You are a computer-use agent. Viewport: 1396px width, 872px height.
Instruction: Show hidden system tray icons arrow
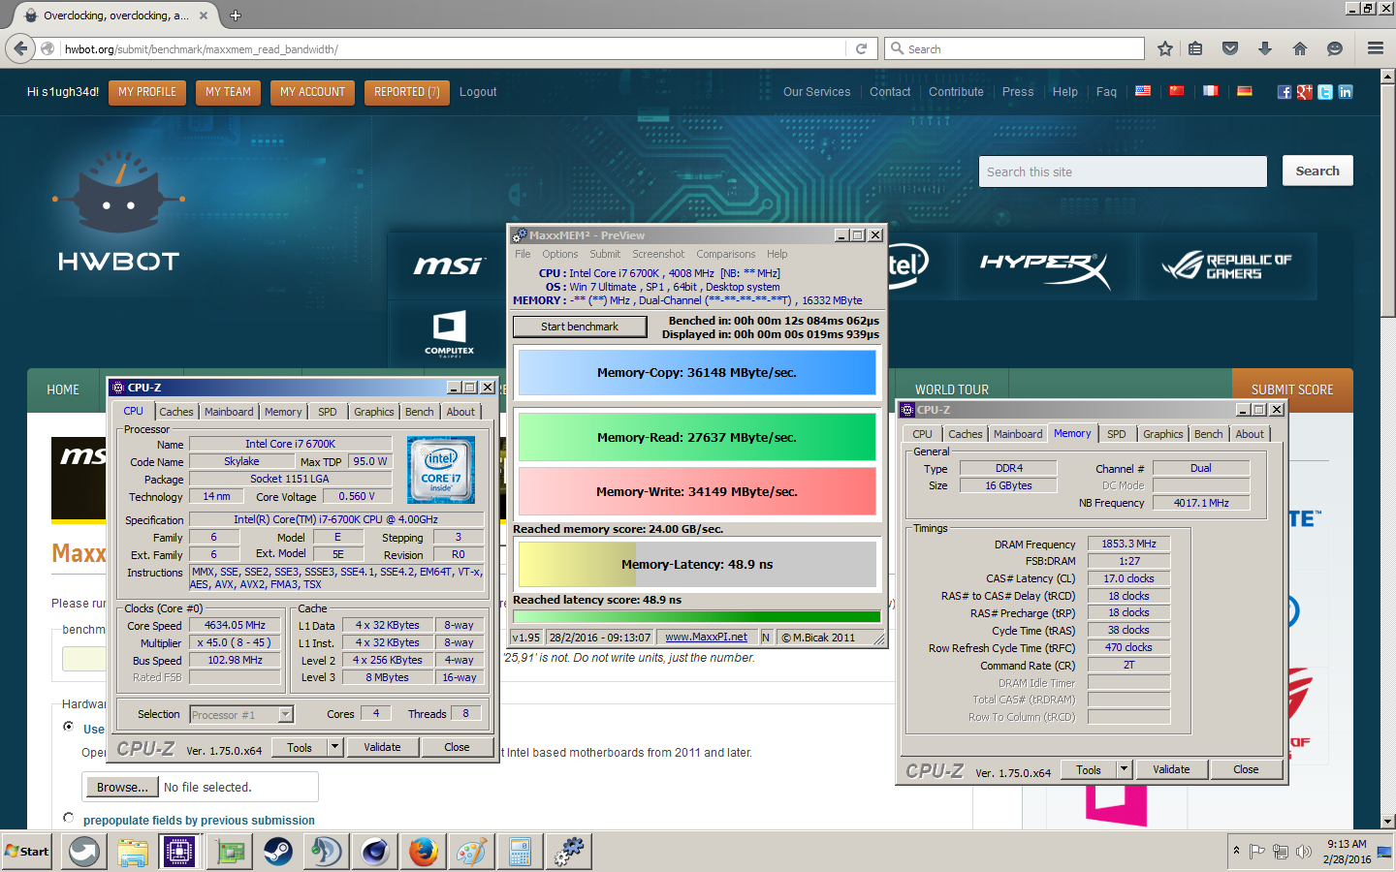click(1236, 851)
